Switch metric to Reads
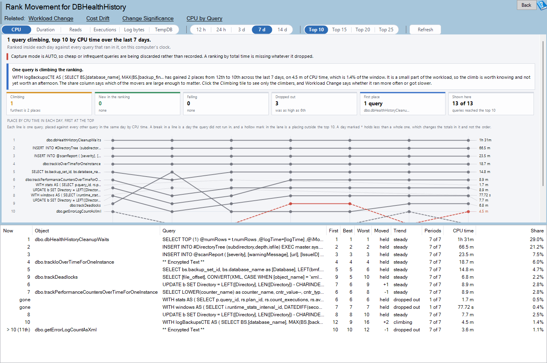This screenshot has width=547, height=363. [x=75, y=30]
